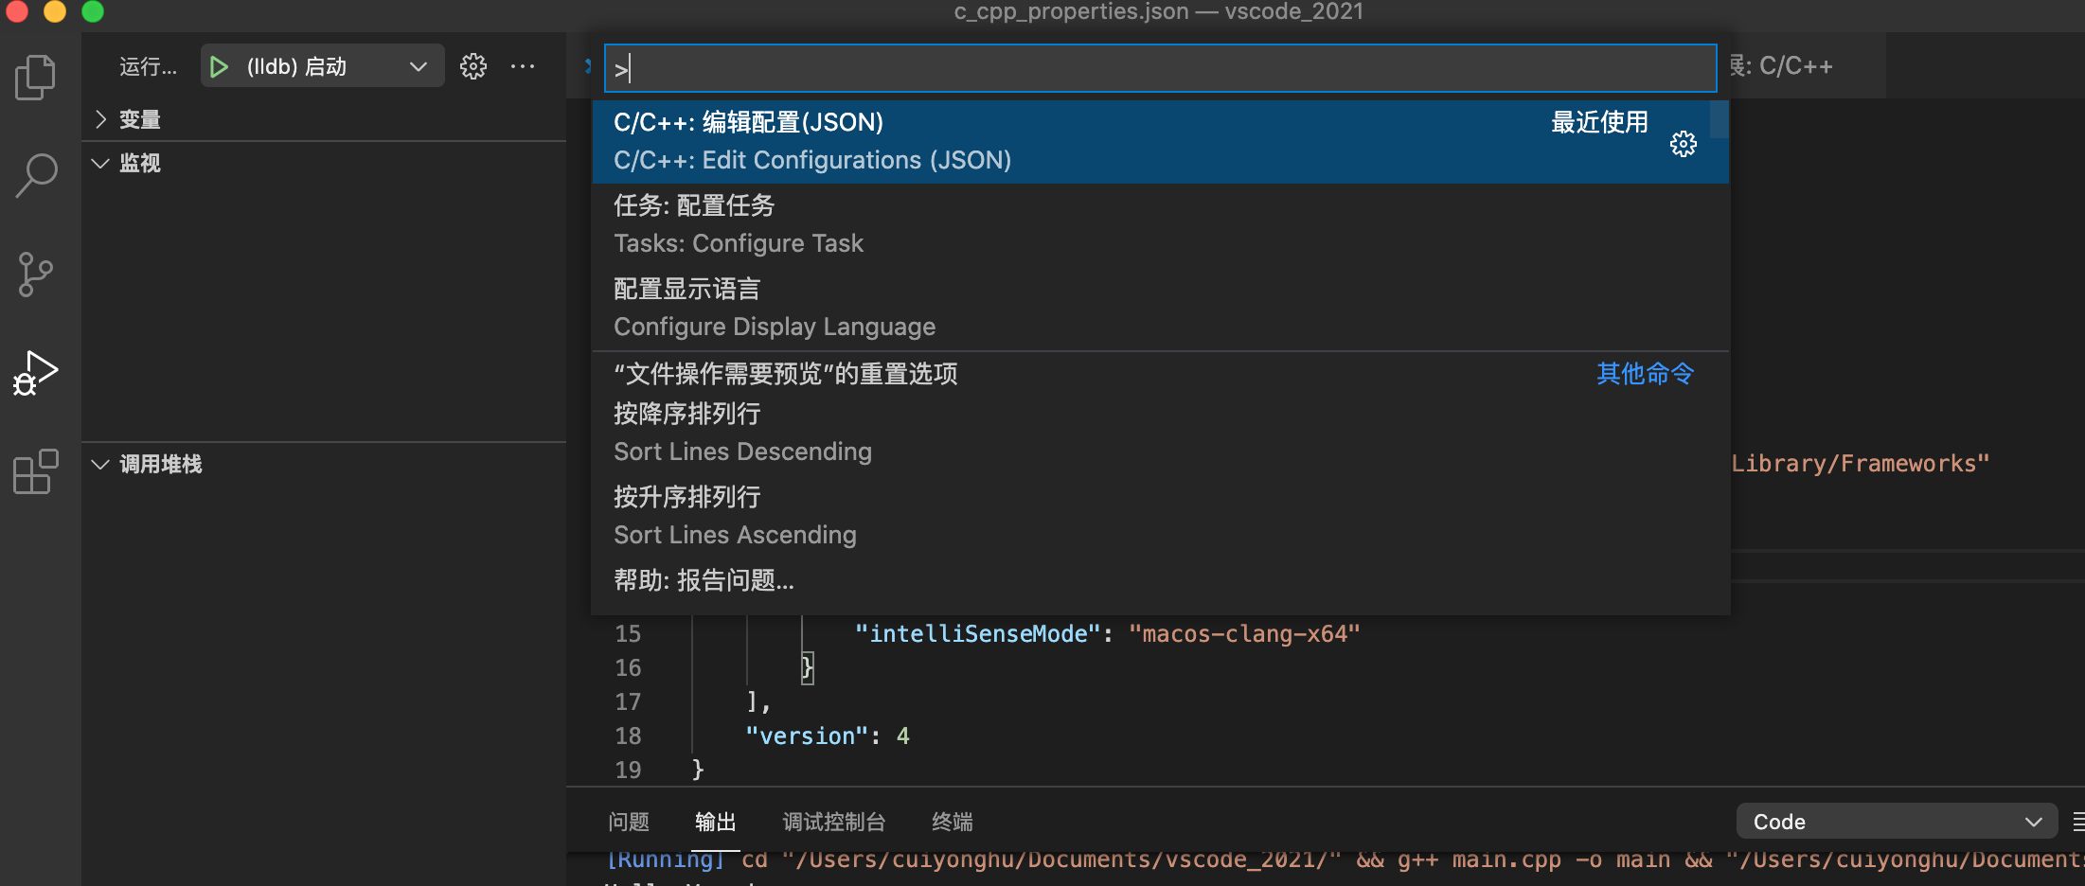Viewport: 2085px width, 886px height.
Task: Open the 调试控制台 panel tab
Action: [833, 822]
